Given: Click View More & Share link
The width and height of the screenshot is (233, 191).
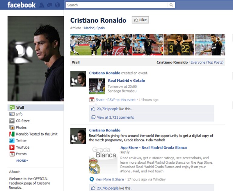Looking at the screenshot, I should pos(110,179).
